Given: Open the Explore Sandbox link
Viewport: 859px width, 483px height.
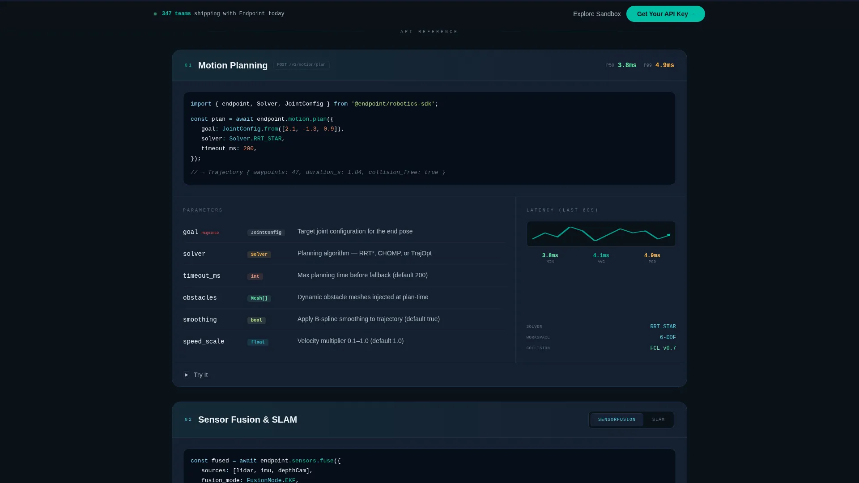Looking at the screenshot, I should coord(597,14).
